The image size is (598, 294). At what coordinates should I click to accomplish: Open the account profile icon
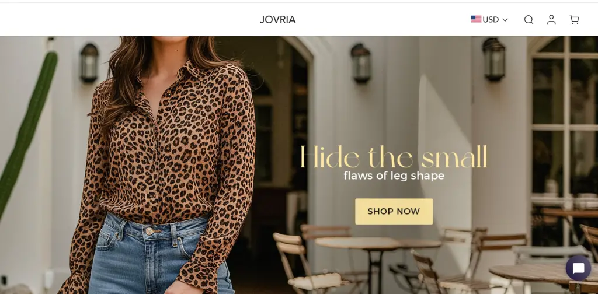pyautogui.click(x=551, y=20)
